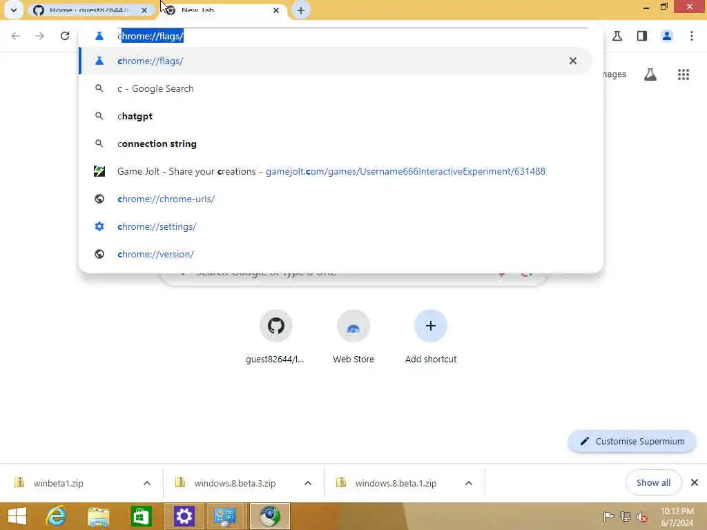Close the GitHub Home tab
The height and width of the screenshot is (530, 707).
[x=144, y=10]
